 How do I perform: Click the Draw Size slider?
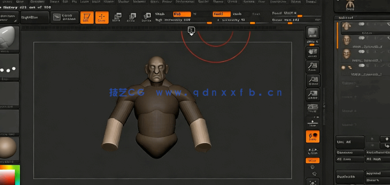point(296,21)
